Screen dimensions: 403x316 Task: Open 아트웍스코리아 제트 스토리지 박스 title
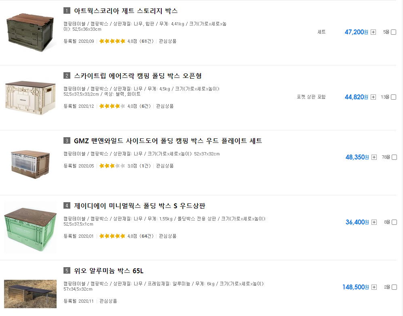point(126,11)
